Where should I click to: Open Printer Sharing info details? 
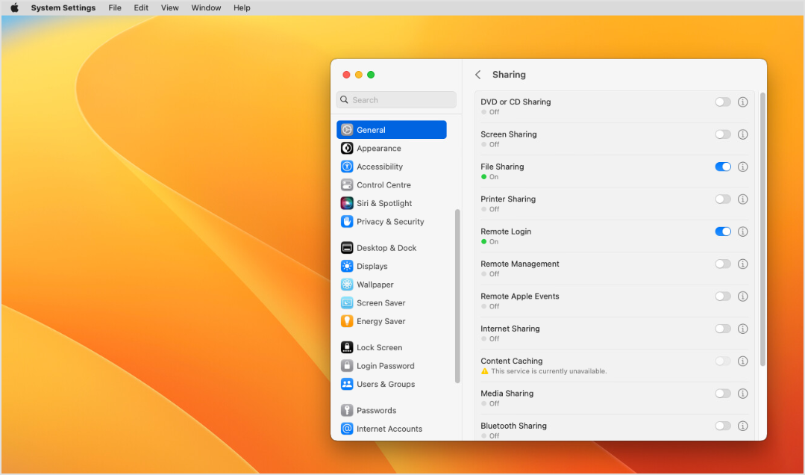tap(742, 199)
